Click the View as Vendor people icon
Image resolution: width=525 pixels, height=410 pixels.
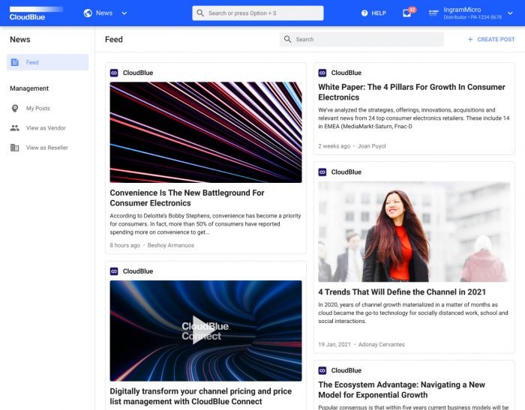pyautogui.click(x=15, y=128)
